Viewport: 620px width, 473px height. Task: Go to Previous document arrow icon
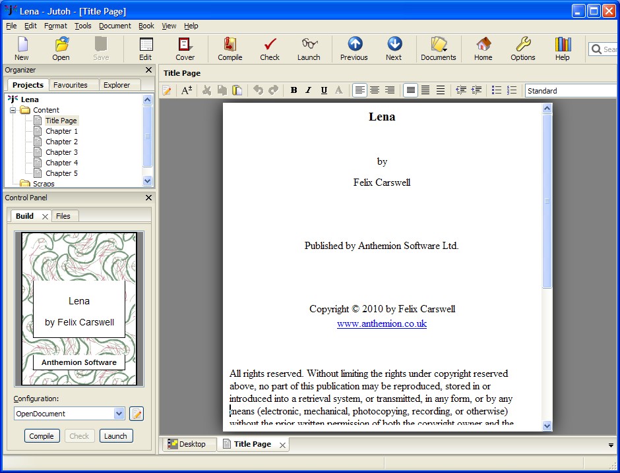click(354, 49)
